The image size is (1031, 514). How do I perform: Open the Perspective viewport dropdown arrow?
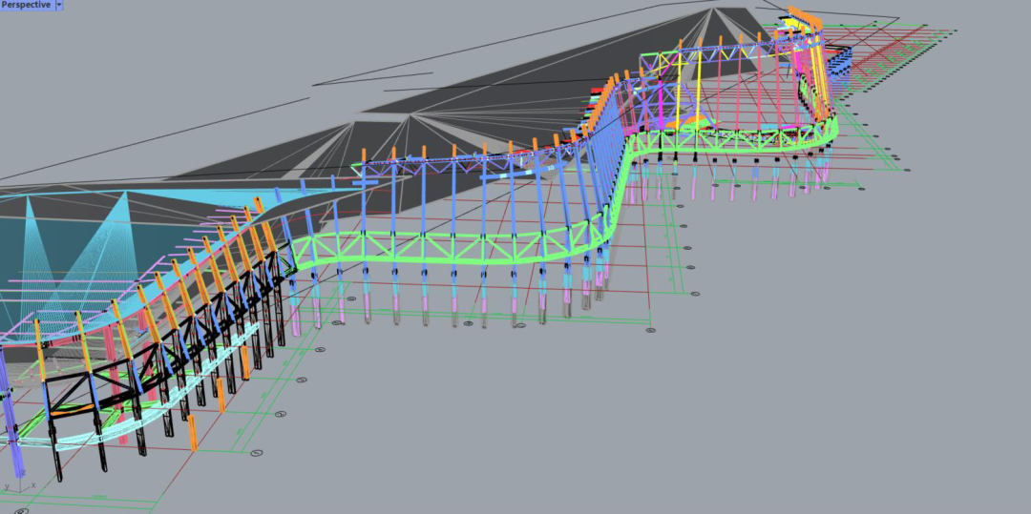coord(59,5)
